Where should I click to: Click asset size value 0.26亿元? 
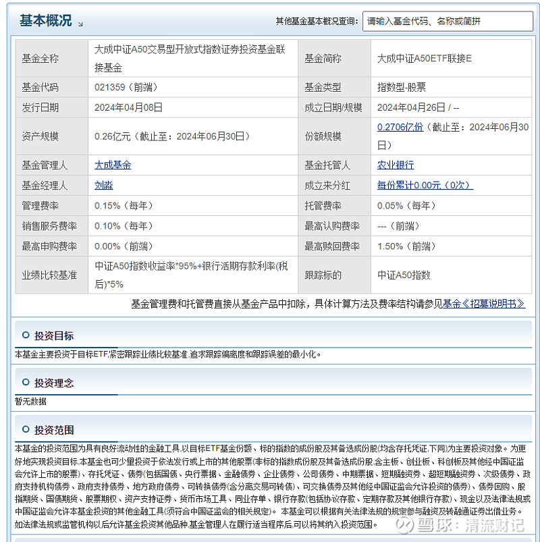point(112,136)
